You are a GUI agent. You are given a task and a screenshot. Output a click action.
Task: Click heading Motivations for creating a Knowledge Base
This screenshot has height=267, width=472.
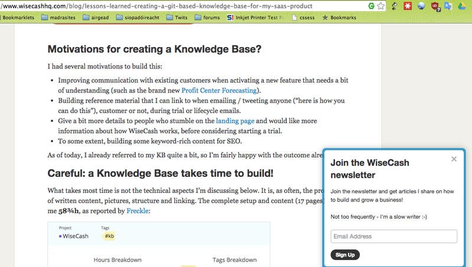point(155,49)
